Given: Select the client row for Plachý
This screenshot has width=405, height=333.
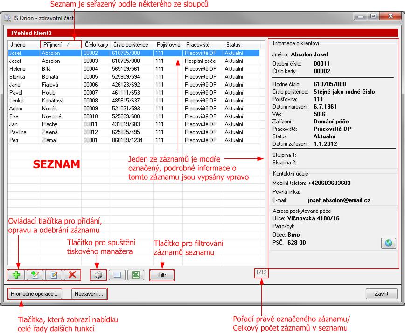Looking at the screenshot, I should coord(133,124).
